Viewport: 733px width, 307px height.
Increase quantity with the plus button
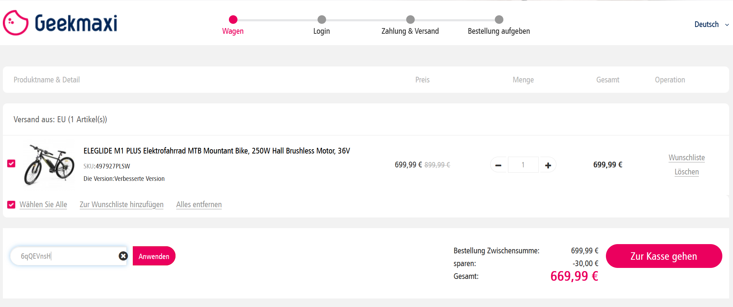point(548,165)
